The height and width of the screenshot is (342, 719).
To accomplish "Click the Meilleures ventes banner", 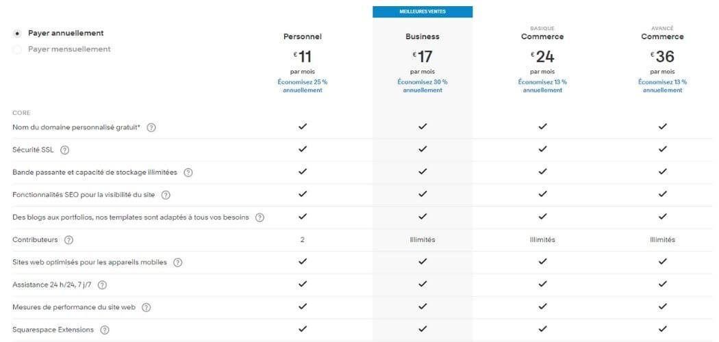I will point(422,12).
